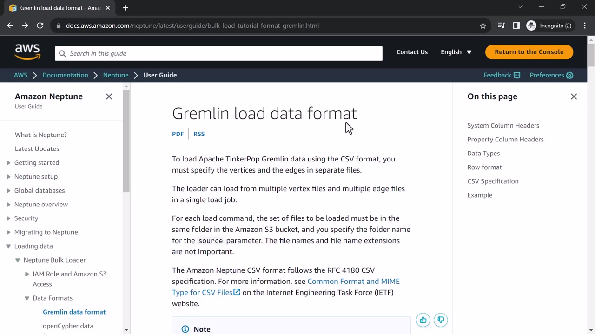Bookmark this page with the star icon

(x=483, y=26)
